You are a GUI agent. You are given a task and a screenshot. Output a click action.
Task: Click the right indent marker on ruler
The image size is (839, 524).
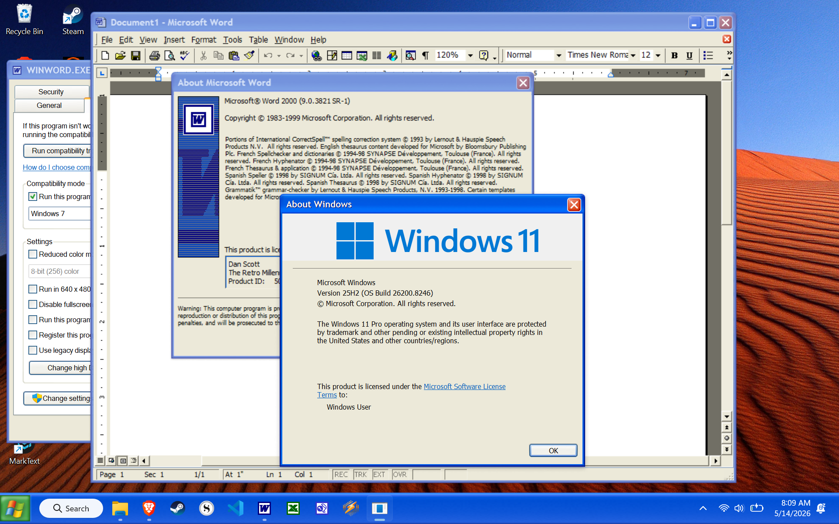(610, 75)
